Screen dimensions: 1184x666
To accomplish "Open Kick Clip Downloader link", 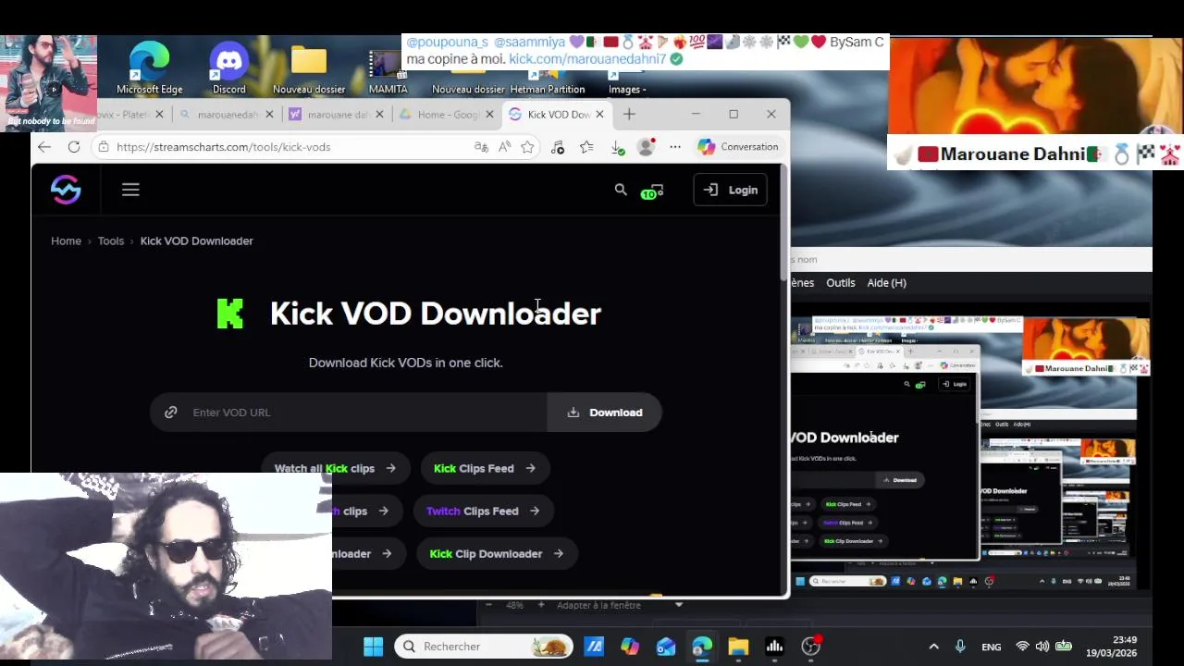I will point(497,553).
